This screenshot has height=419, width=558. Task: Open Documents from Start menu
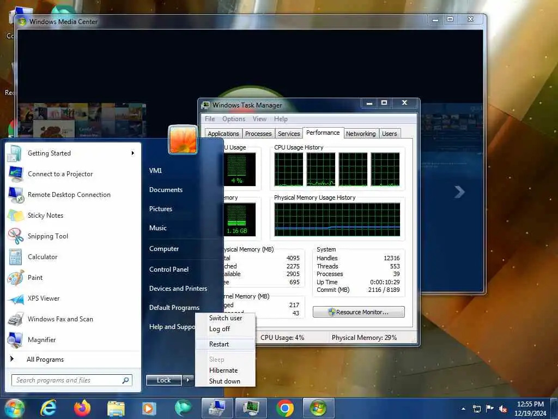pyautogui.click(x=166, y=190)
